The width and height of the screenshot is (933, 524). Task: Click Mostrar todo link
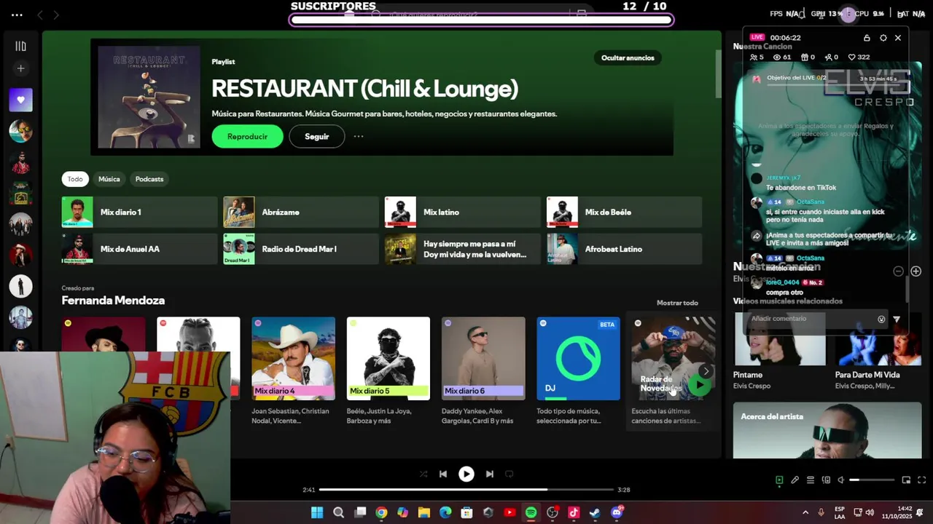click(x=677, y=303)
